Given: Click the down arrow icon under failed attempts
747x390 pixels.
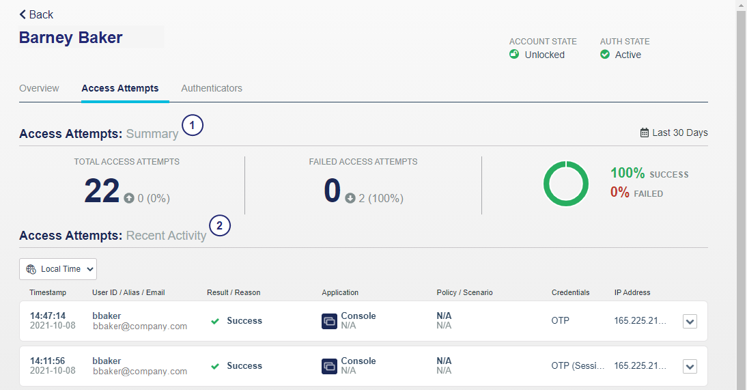Looking at the screenshot, I should coord(350,199).
